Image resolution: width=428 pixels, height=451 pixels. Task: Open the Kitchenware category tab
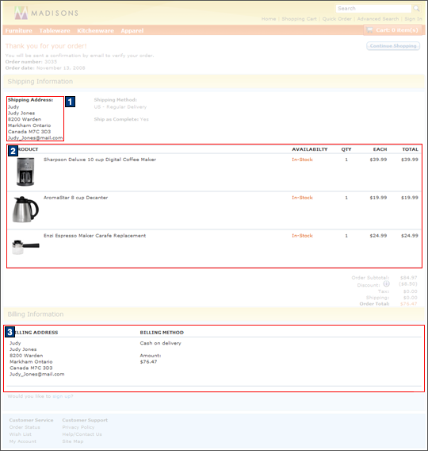pos(96,31)
